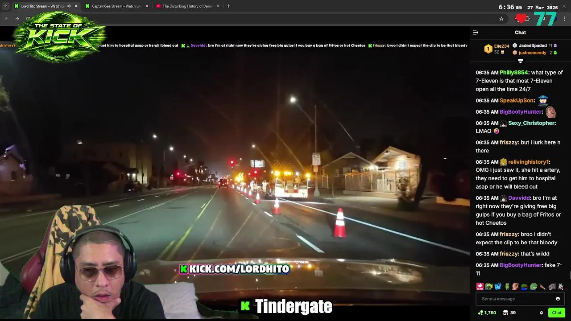
Task: Click the 'she hit a artery' message
Action: click(518, 174)
